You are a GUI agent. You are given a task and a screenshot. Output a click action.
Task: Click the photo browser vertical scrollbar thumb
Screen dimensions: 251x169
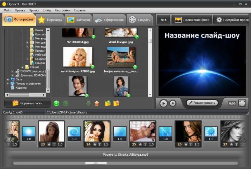(x=150, y=41)
